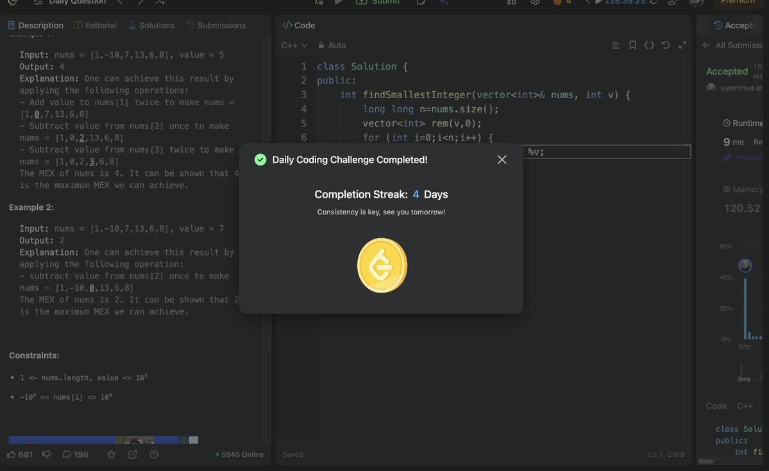
Task: Pick a random question with the shuffle icon
Action: (160, 3)
